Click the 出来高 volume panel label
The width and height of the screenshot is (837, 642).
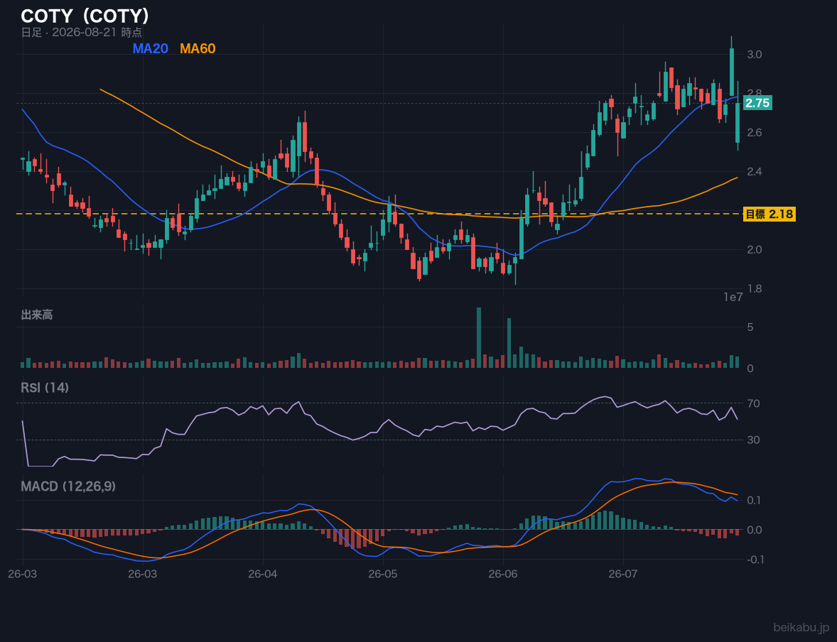click(37, 315)
